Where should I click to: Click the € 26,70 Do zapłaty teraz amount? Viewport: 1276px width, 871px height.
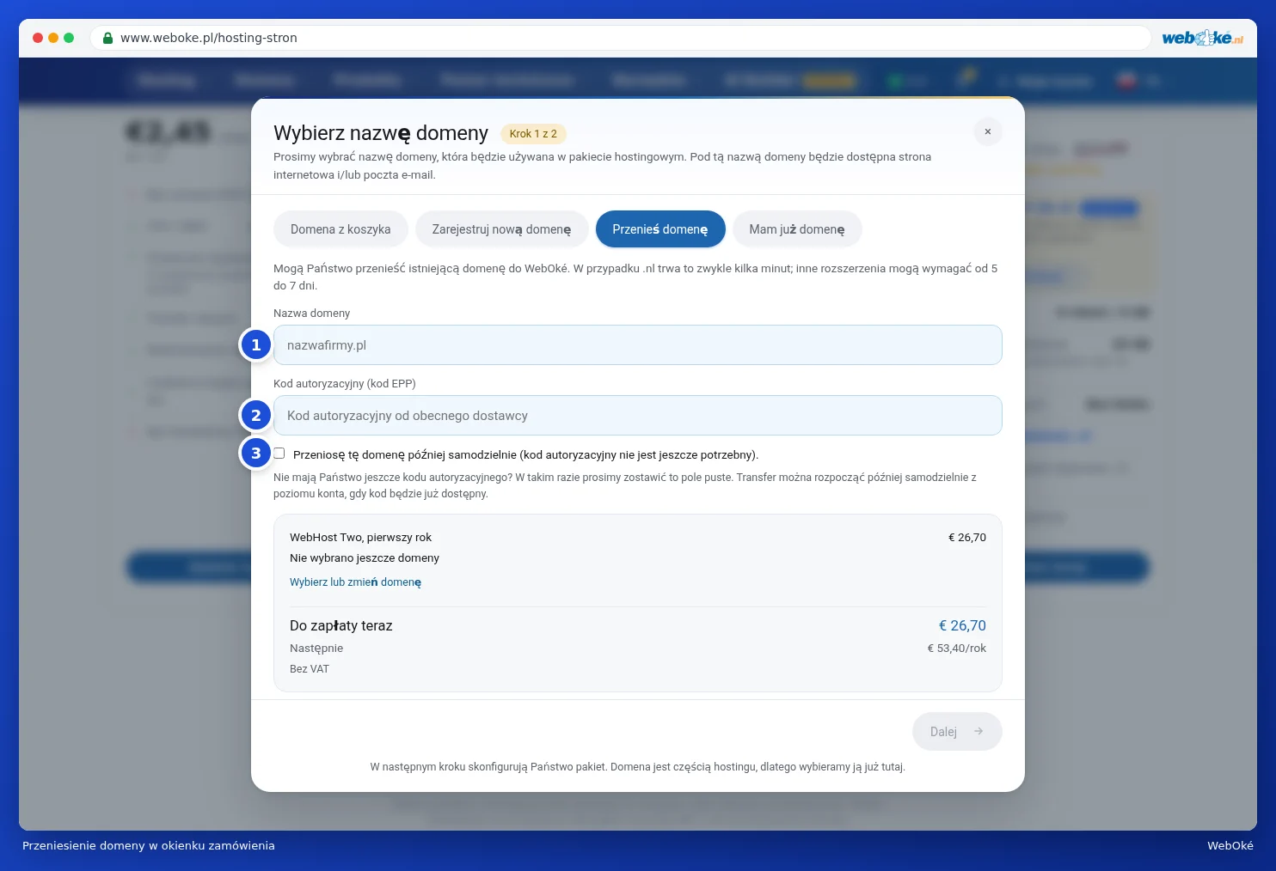[962, 625]
